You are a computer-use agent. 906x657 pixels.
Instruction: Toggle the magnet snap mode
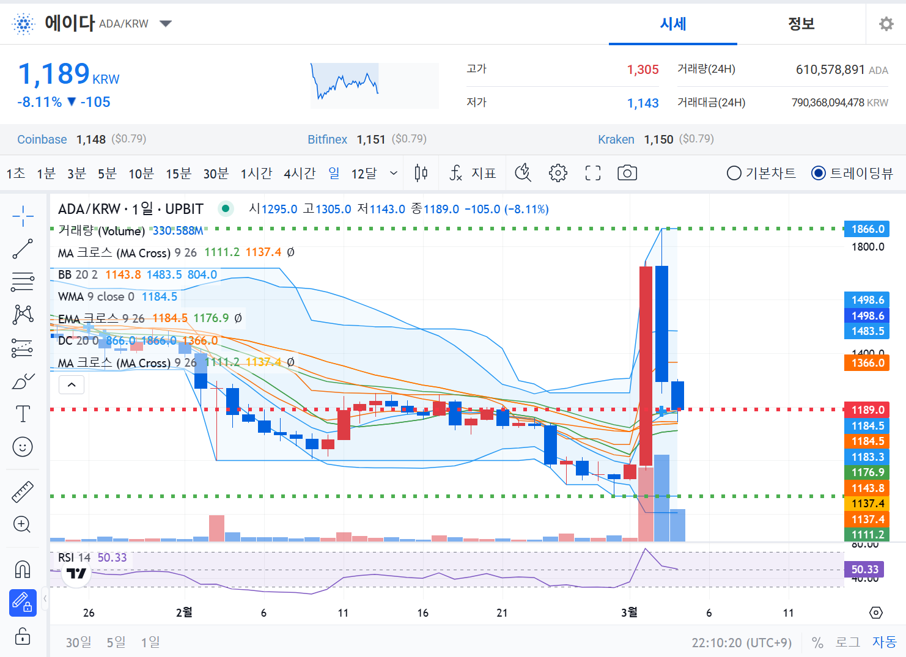point(23,570)
